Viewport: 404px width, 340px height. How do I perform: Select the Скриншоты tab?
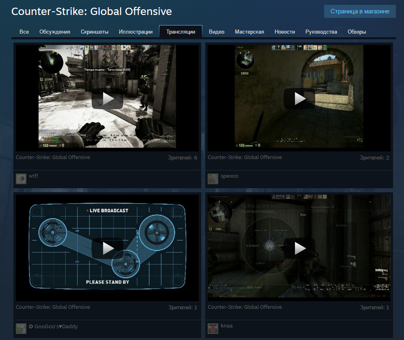pos(95,32)
